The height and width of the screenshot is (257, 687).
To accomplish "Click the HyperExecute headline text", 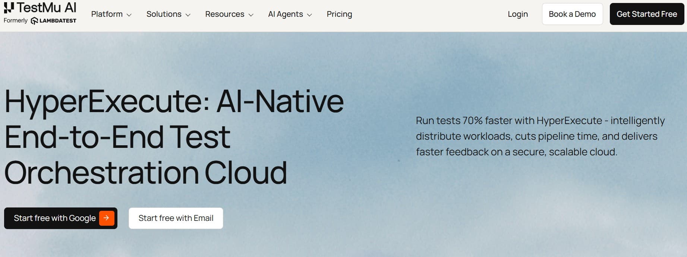I will [x=174, y=136].
